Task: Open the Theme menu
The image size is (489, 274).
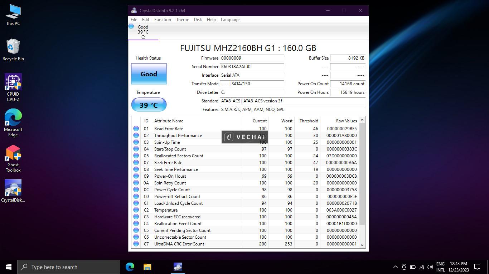Action: pyautogui.click(x=183, y=20)
